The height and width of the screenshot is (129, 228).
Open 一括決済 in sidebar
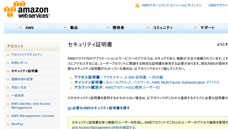point(17,96)
